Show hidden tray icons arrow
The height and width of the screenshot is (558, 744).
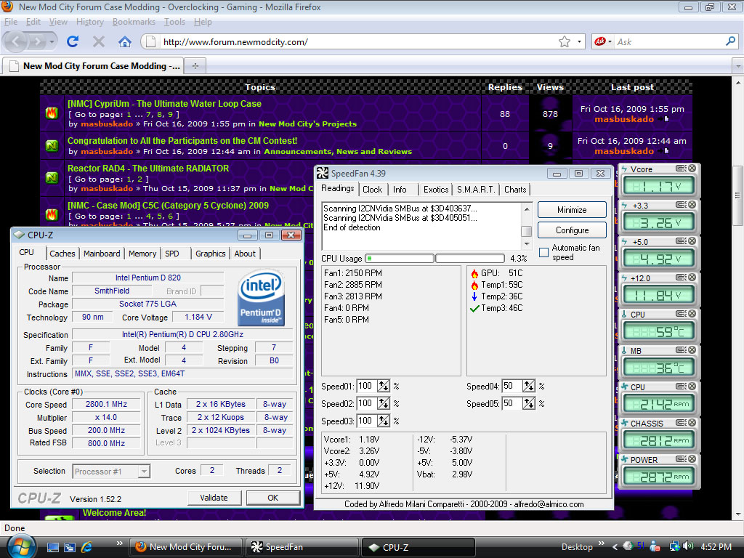[615, 546]
